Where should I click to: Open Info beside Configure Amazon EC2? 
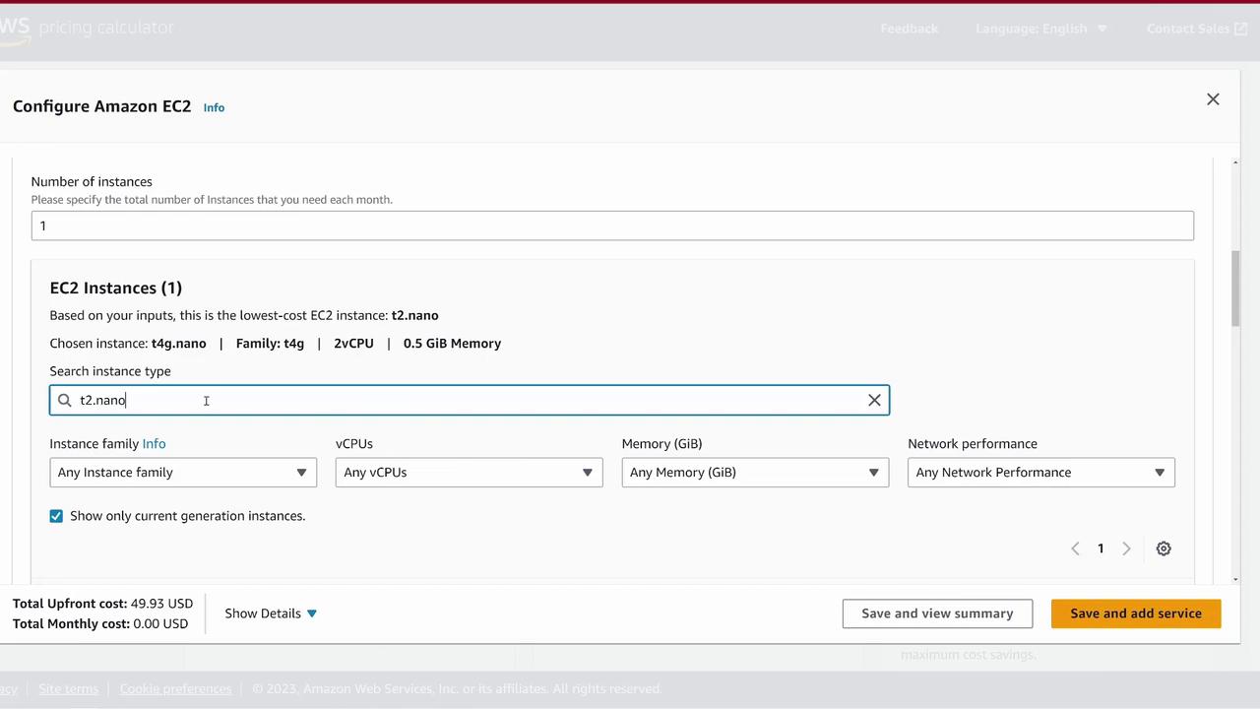point(214,107)
